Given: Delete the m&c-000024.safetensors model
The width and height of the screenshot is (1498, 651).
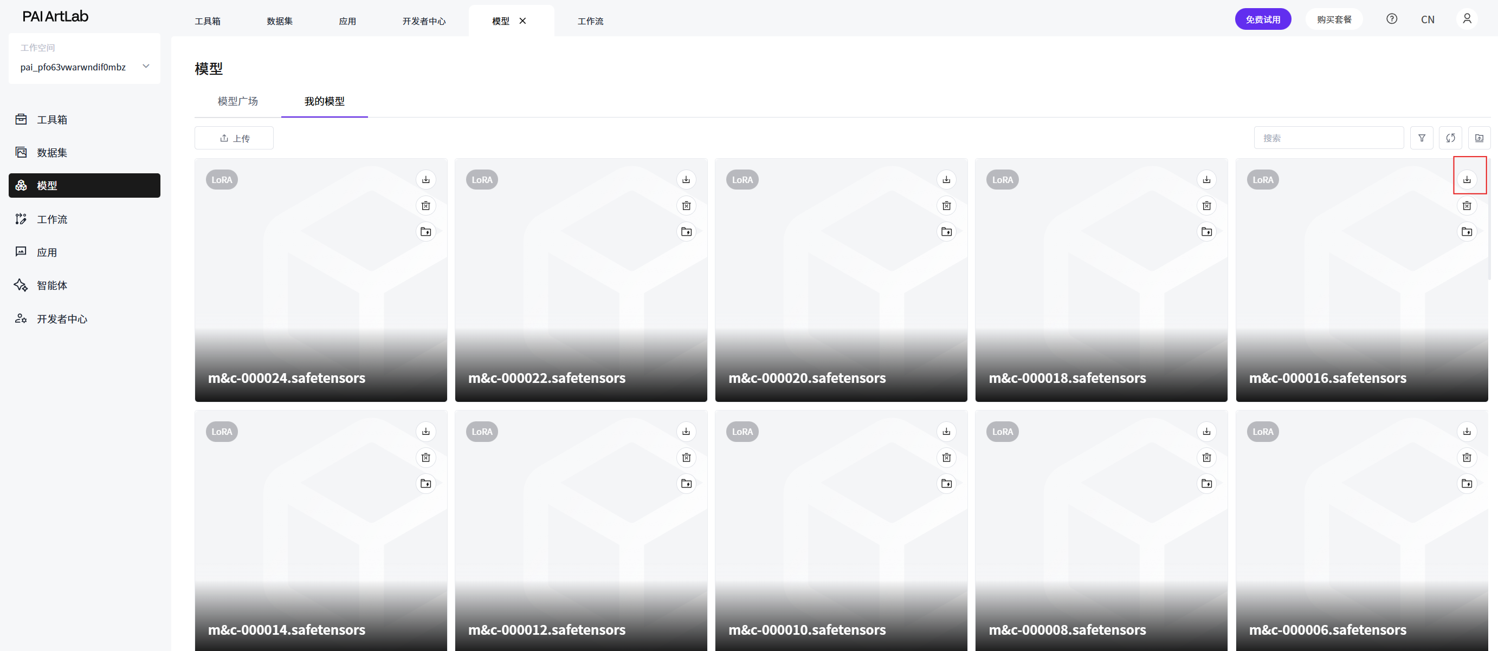Looking at the screenshot, I should click(425, 206).
